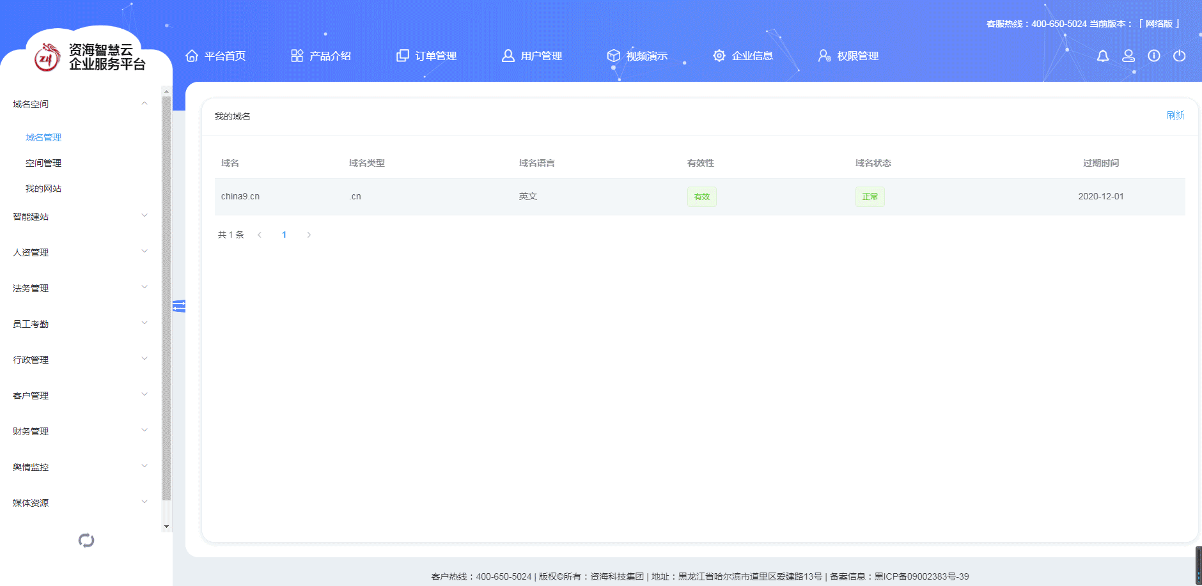
Task: Click the power logout icon
Action: click(x=1180, y=56)
